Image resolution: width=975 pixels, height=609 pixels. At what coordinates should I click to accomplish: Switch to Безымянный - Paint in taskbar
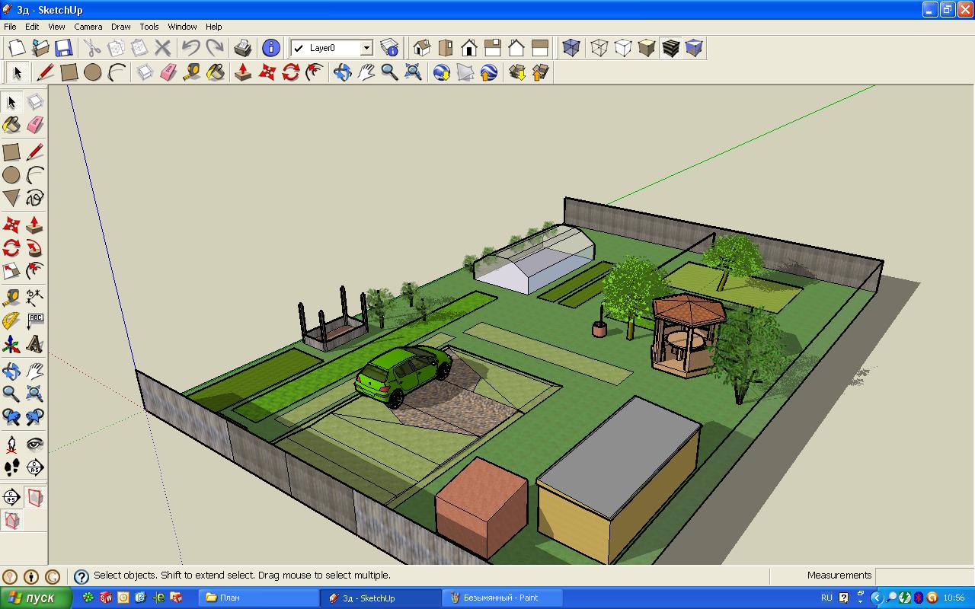click(x=503, y=598)
